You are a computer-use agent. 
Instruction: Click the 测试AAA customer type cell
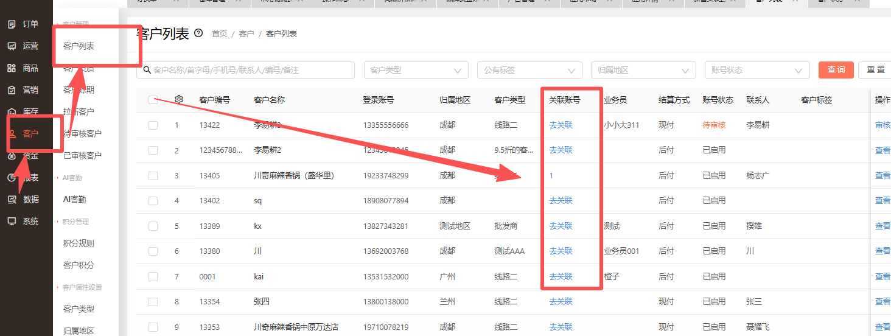(x=509, y=251)
